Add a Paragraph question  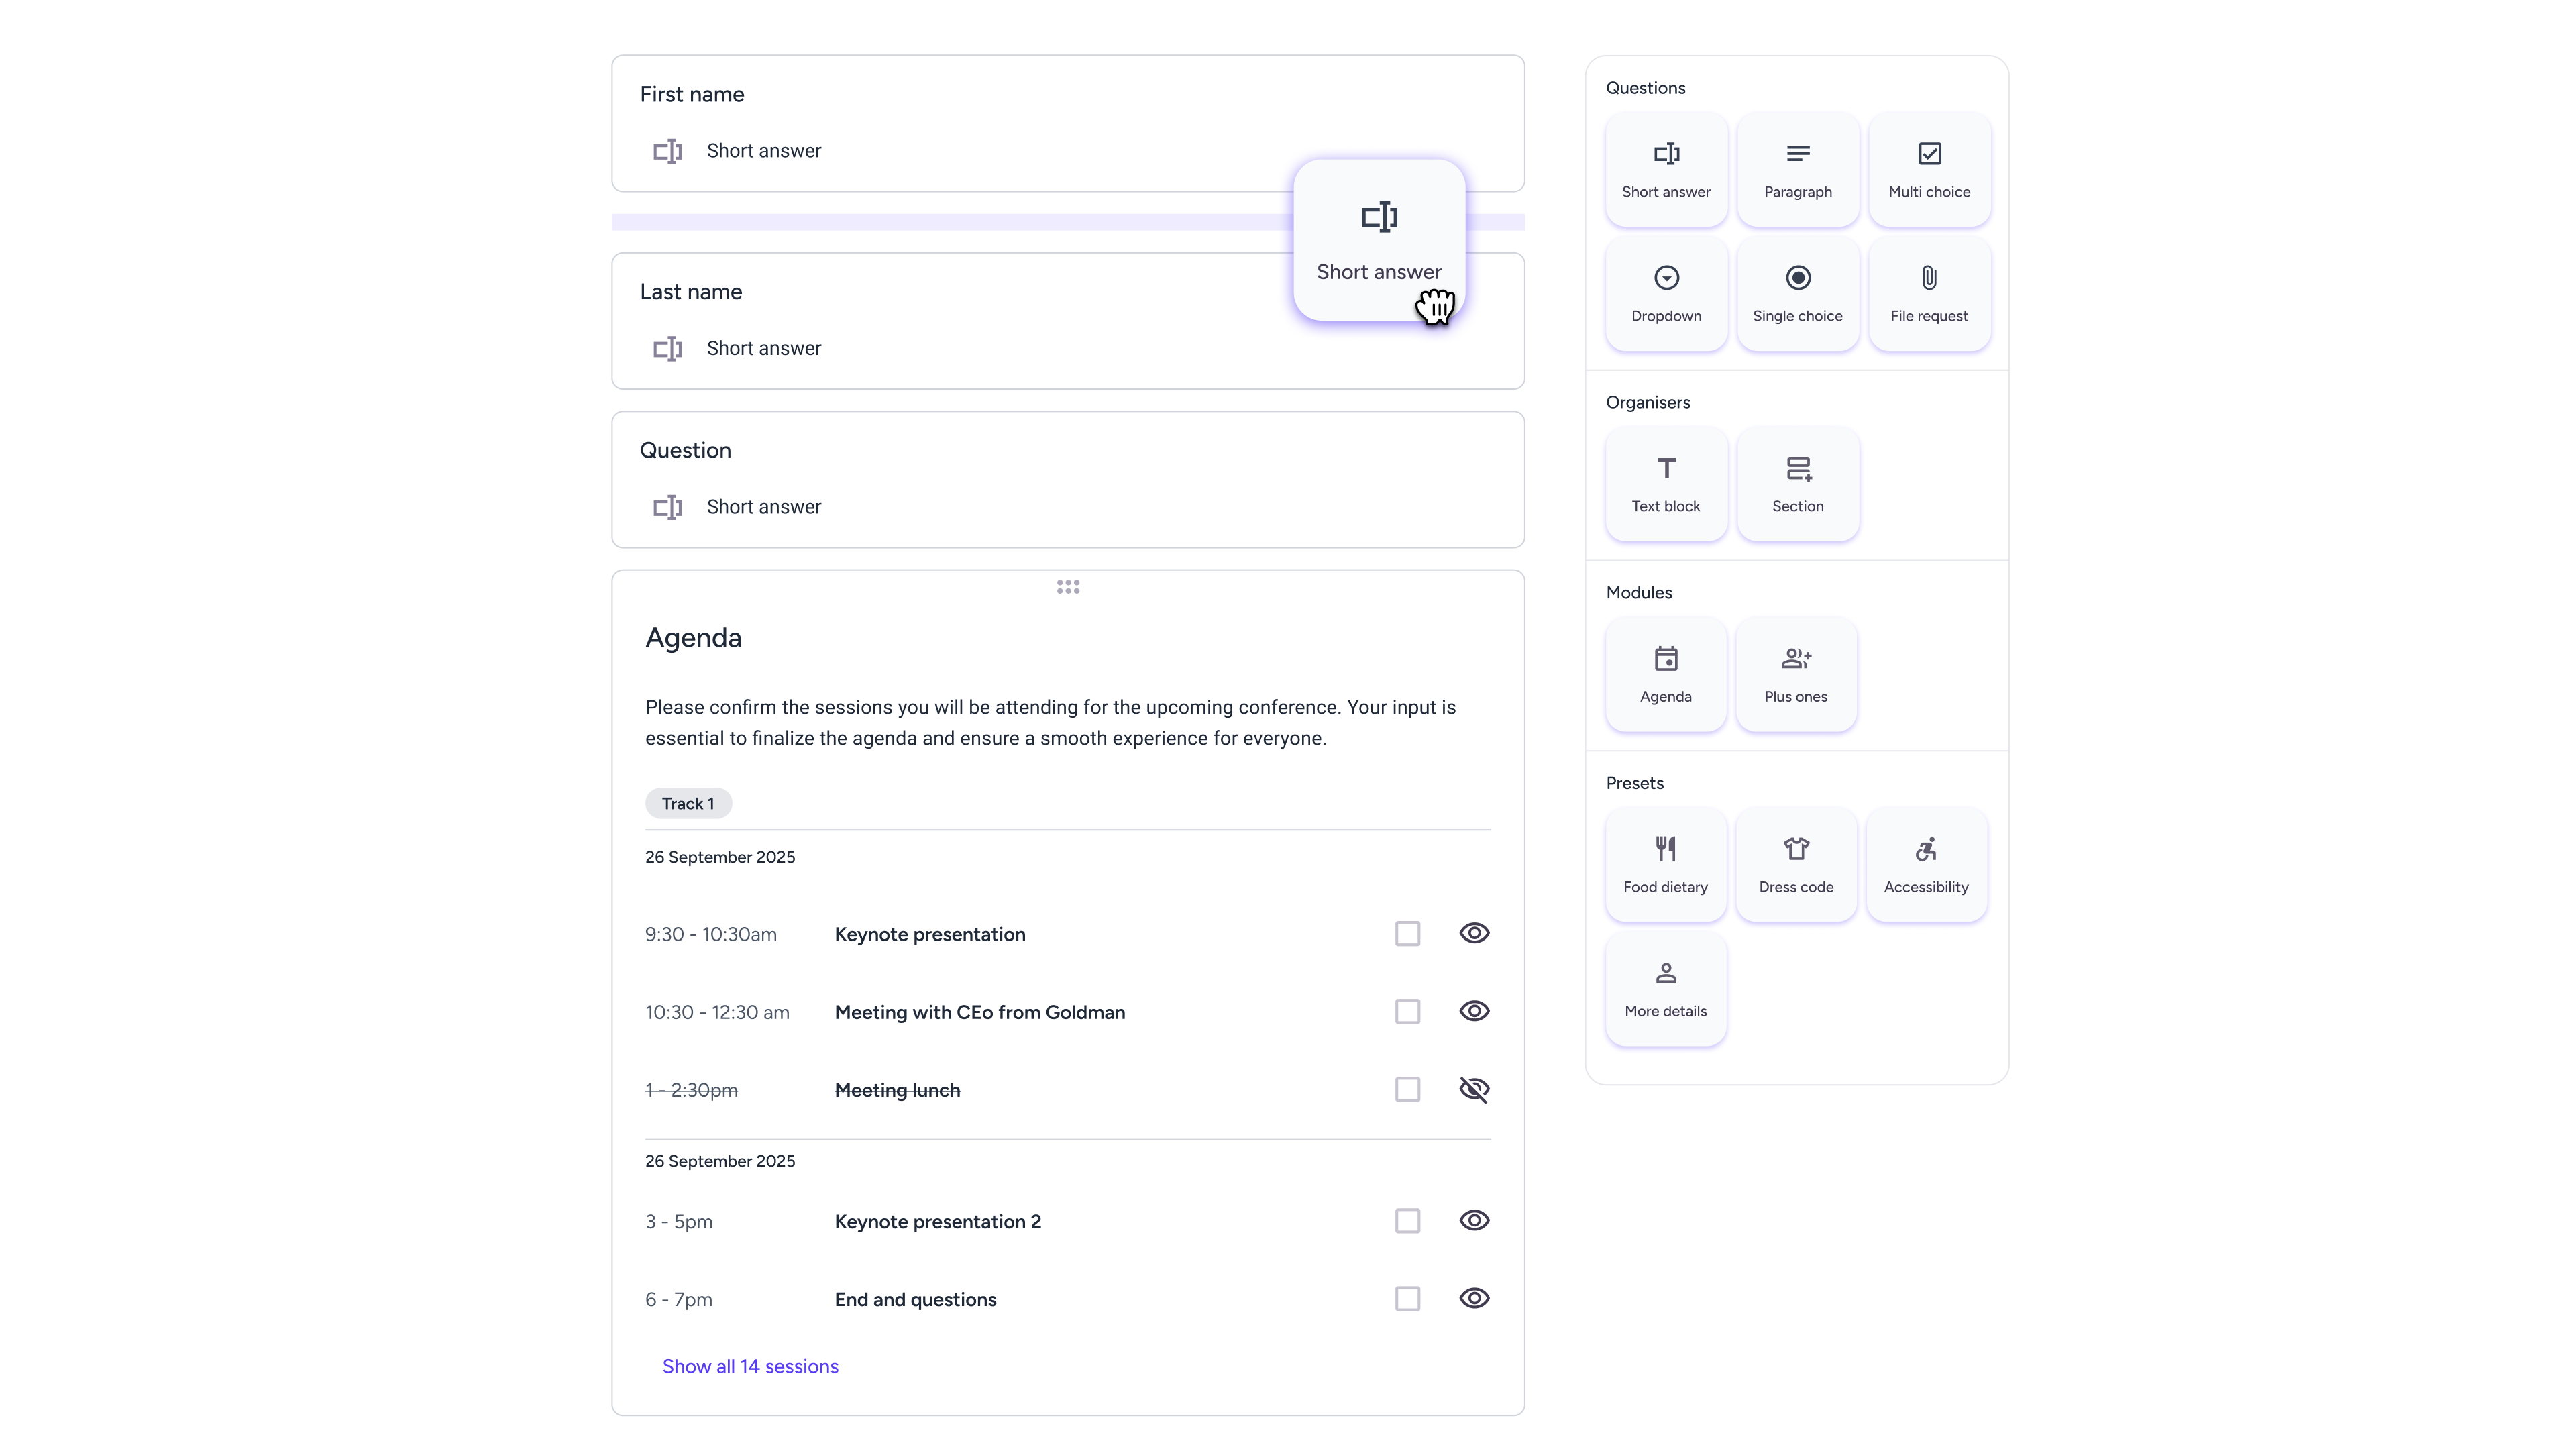click(x=1797, y=169)
